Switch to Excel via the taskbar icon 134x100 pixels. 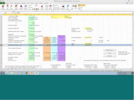[x=37, y=73]
